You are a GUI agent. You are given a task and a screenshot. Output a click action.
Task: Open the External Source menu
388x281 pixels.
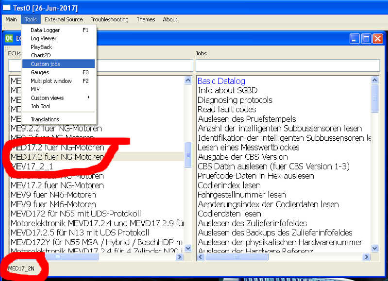click(x=64, y=19)
